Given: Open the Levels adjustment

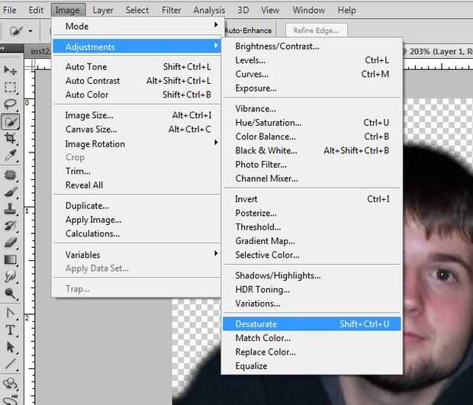Looking at the screenshot, I should click(311, 60).
